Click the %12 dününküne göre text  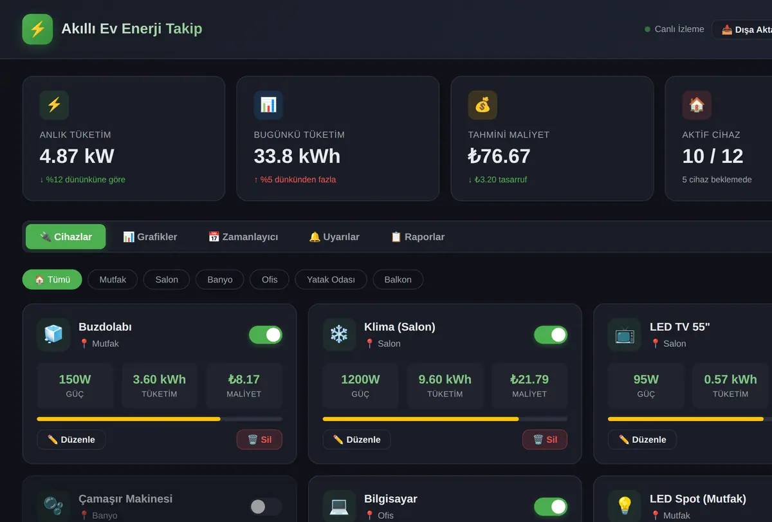[x=82, y=180]
